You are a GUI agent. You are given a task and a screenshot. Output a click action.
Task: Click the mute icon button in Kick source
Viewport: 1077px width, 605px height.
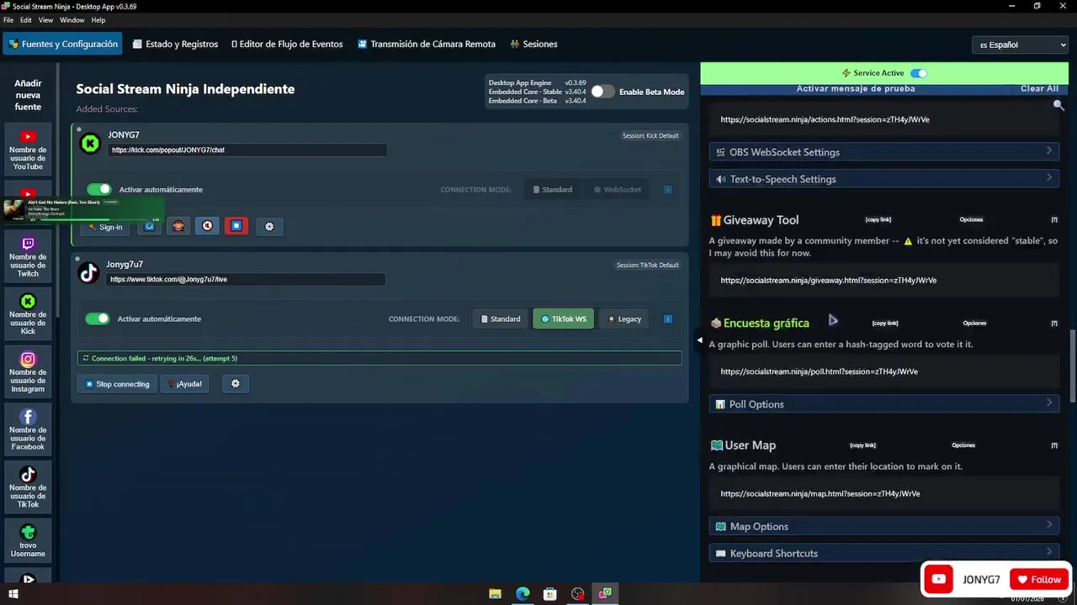(207, 226)
